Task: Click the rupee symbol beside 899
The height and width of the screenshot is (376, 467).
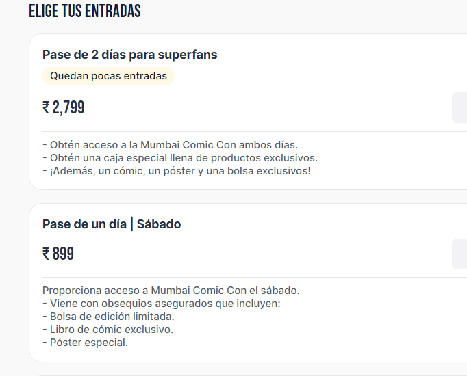Action: click(x=46, y=254)
